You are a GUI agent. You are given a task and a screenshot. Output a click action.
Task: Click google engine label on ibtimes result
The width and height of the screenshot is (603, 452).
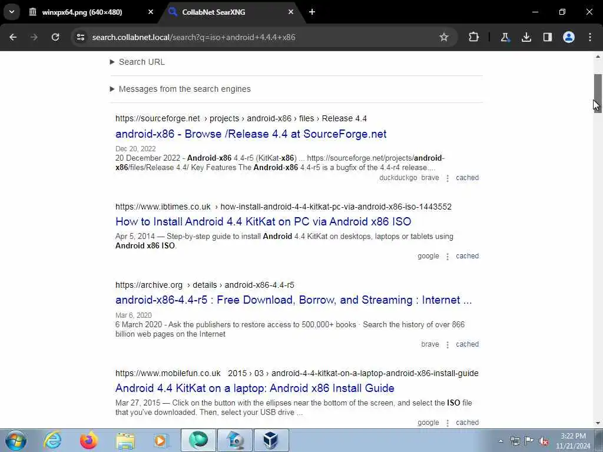click(429, 256)
